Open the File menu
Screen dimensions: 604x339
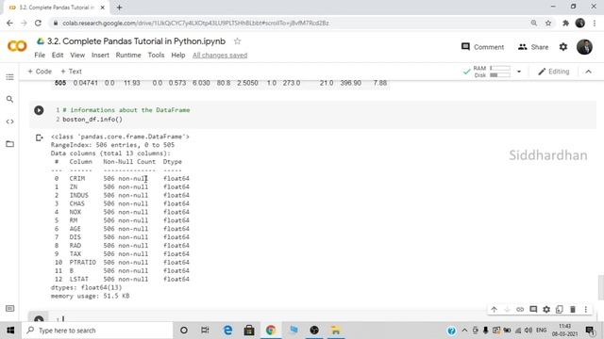40,55
